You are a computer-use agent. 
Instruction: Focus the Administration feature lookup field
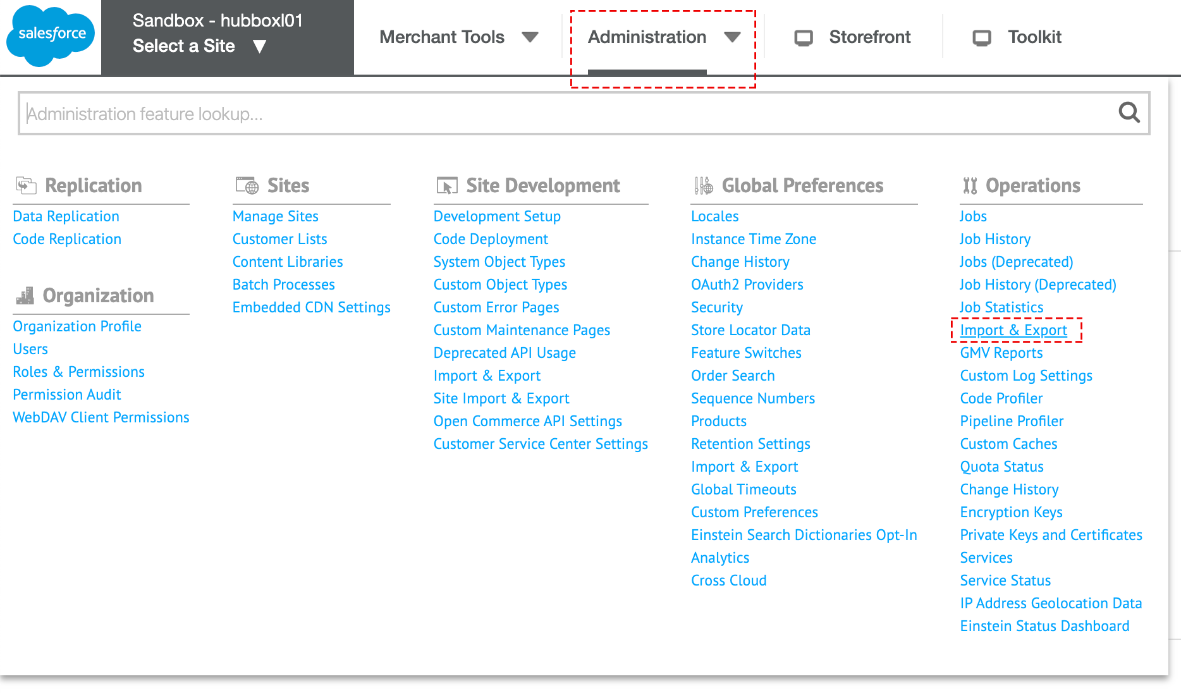point(584,113)
